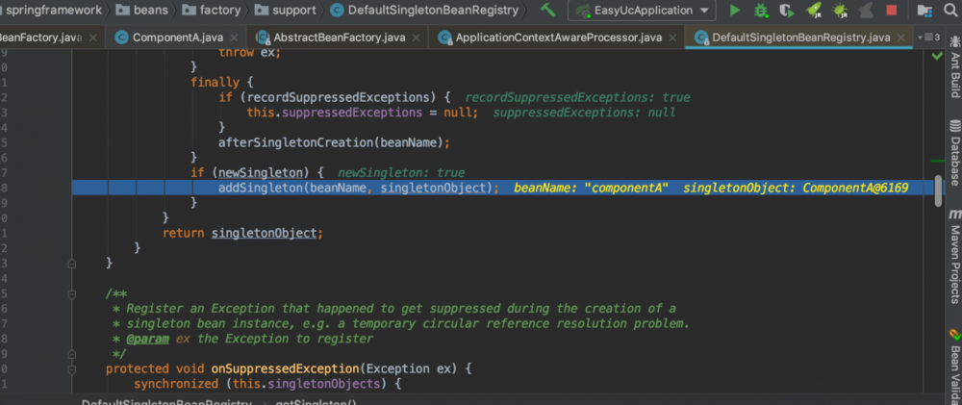Open the Maven Projects tool window
Viewport: 962px width, 405px height.
954,257
